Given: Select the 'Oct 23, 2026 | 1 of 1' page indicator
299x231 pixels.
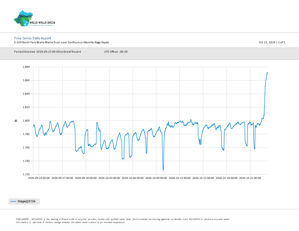Looking at the screenshot, I should tap(272, 42).
